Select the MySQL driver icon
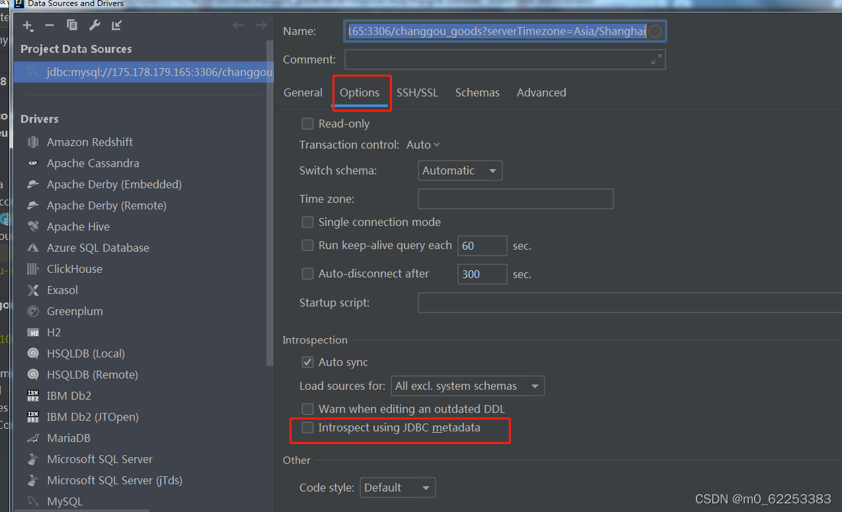Viewport: 842px width, 512px height. (x=33, y=501)
